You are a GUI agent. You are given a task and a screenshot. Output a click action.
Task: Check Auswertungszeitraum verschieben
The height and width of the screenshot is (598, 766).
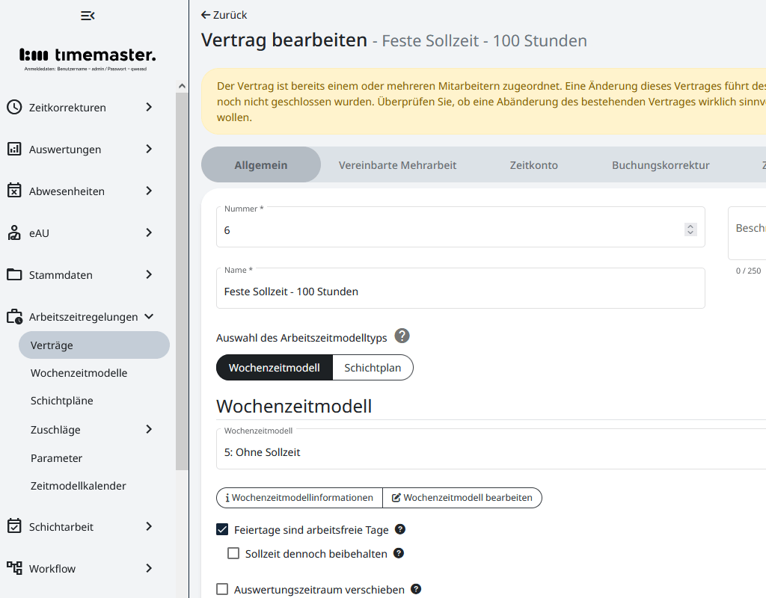click(222, 589)
